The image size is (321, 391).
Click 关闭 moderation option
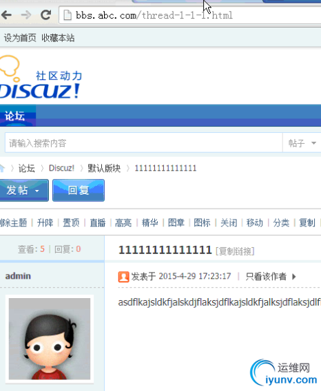coord(229,222)
